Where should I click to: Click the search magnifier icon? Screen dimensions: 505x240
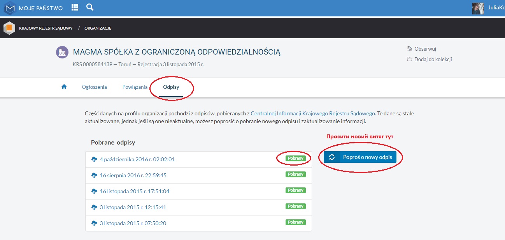click(90, 7)
